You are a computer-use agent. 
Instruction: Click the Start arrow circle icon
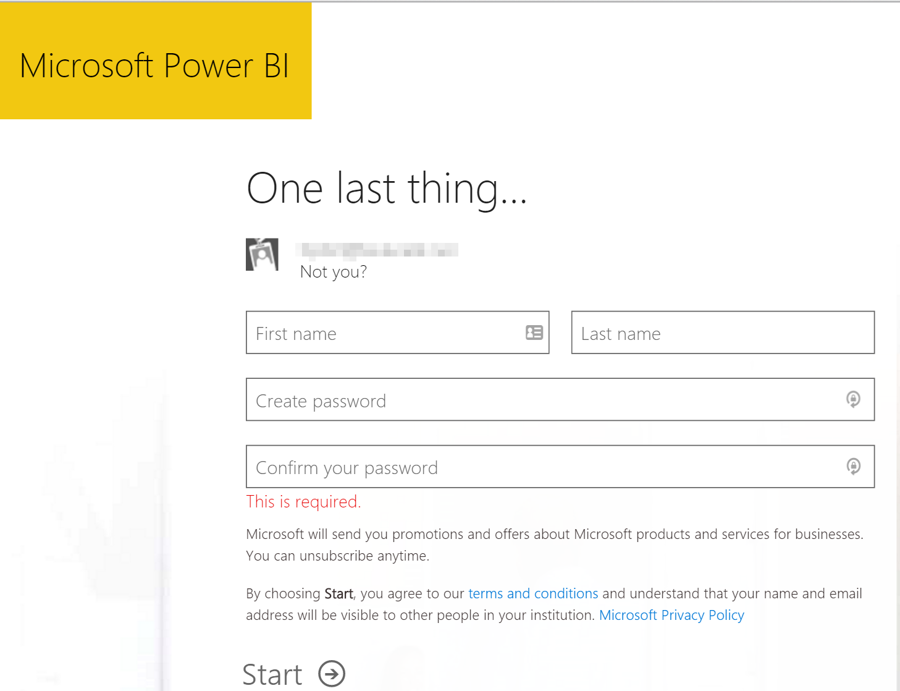coord(332,674)
